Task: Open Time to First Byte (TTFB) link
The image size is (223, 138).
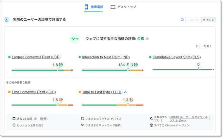Action: click(102, 92)
